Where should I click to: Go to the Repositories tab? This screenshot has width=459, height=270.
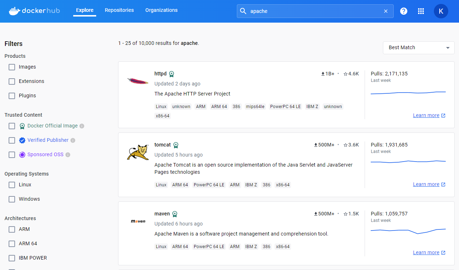[x=119, y=10]
